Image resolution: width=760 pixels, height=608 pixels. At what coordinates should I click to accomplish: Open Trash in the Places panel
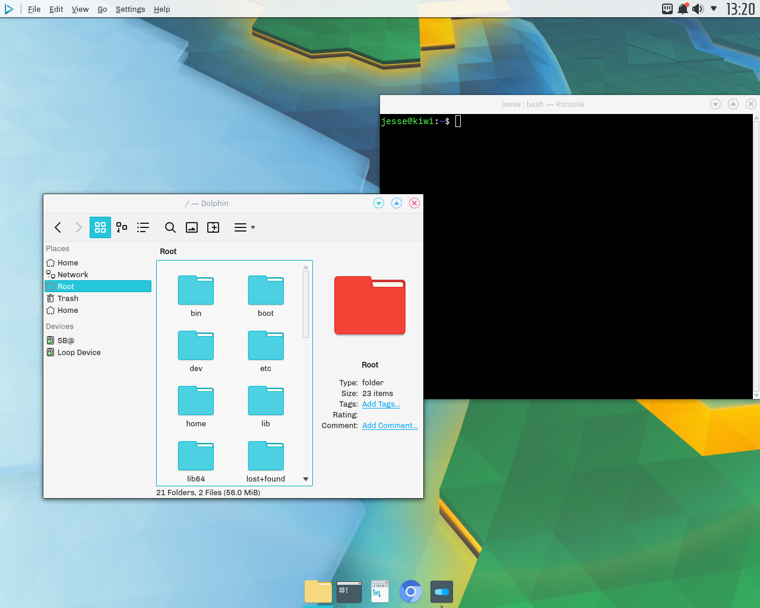pos(98,298)
